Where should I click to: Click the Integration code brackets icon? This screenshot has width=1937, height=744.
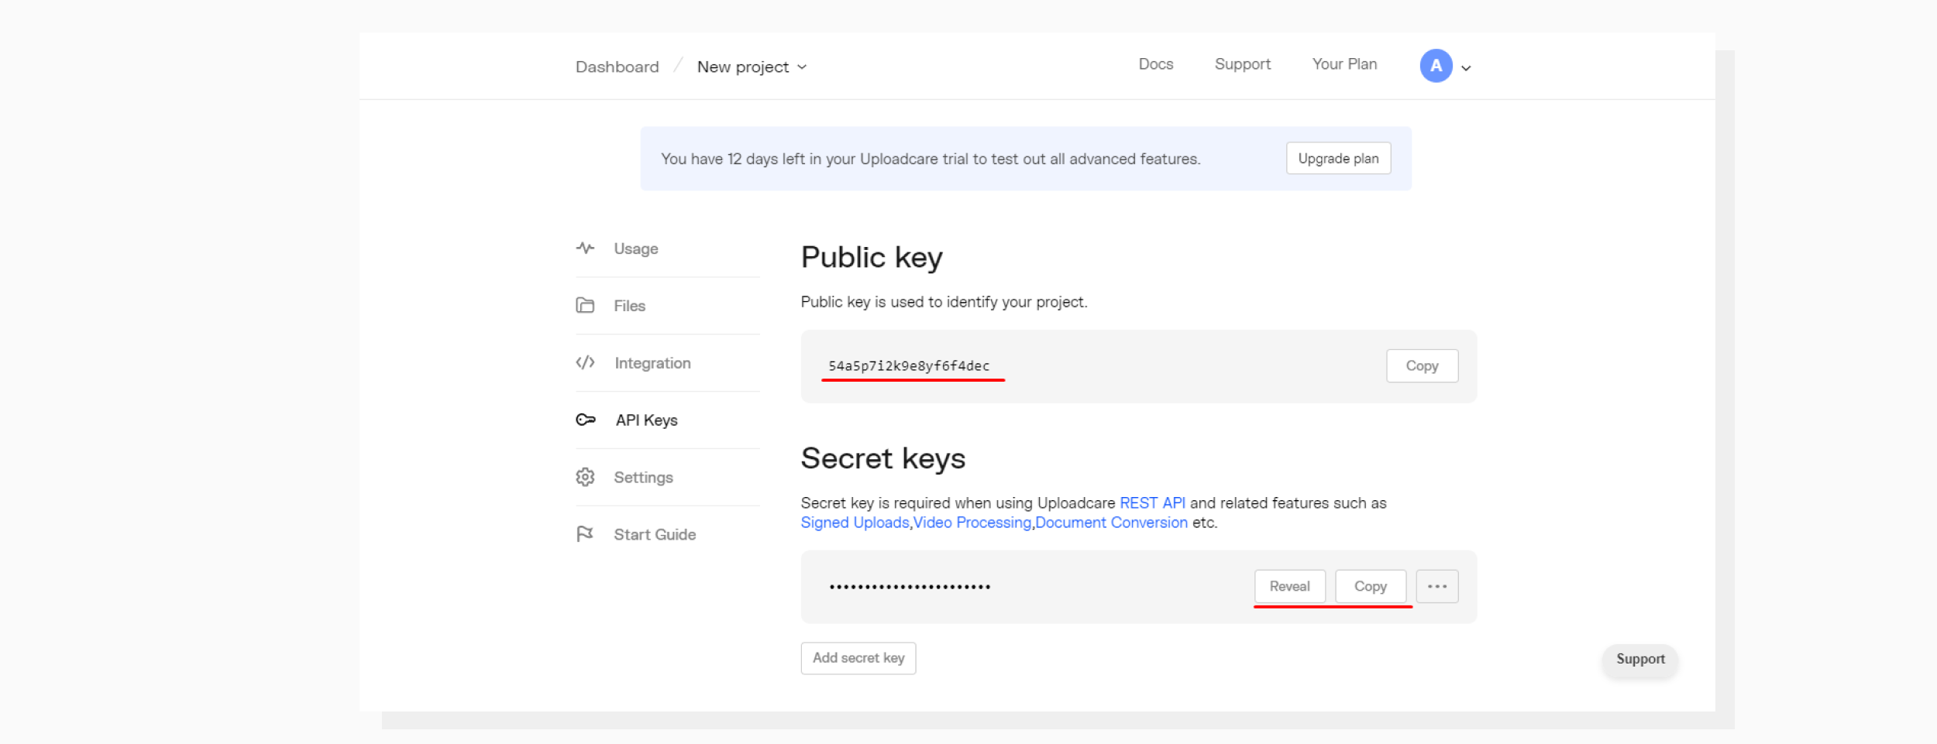click(585, 362)
